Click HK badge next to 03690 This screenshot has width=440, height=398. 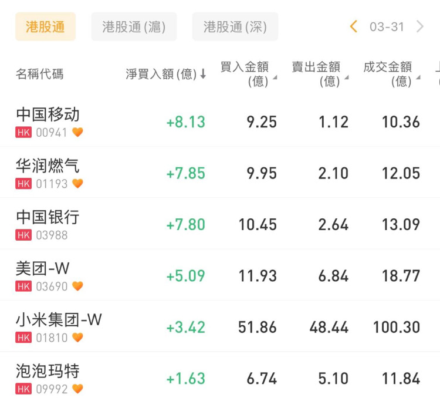click(23, 286)
